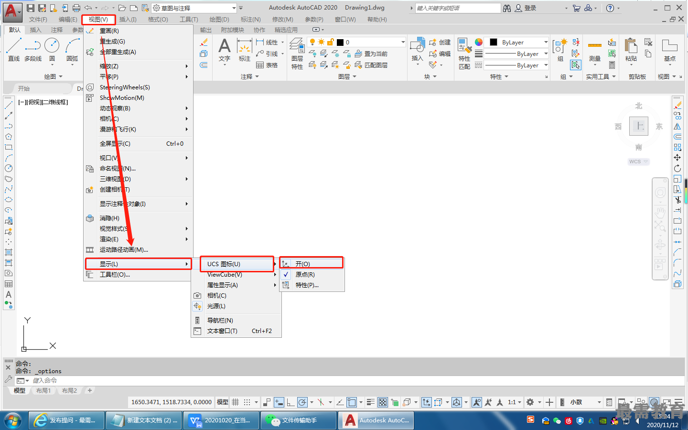
Task: Click the Leader (引线) icon
Action: (268, 54)
